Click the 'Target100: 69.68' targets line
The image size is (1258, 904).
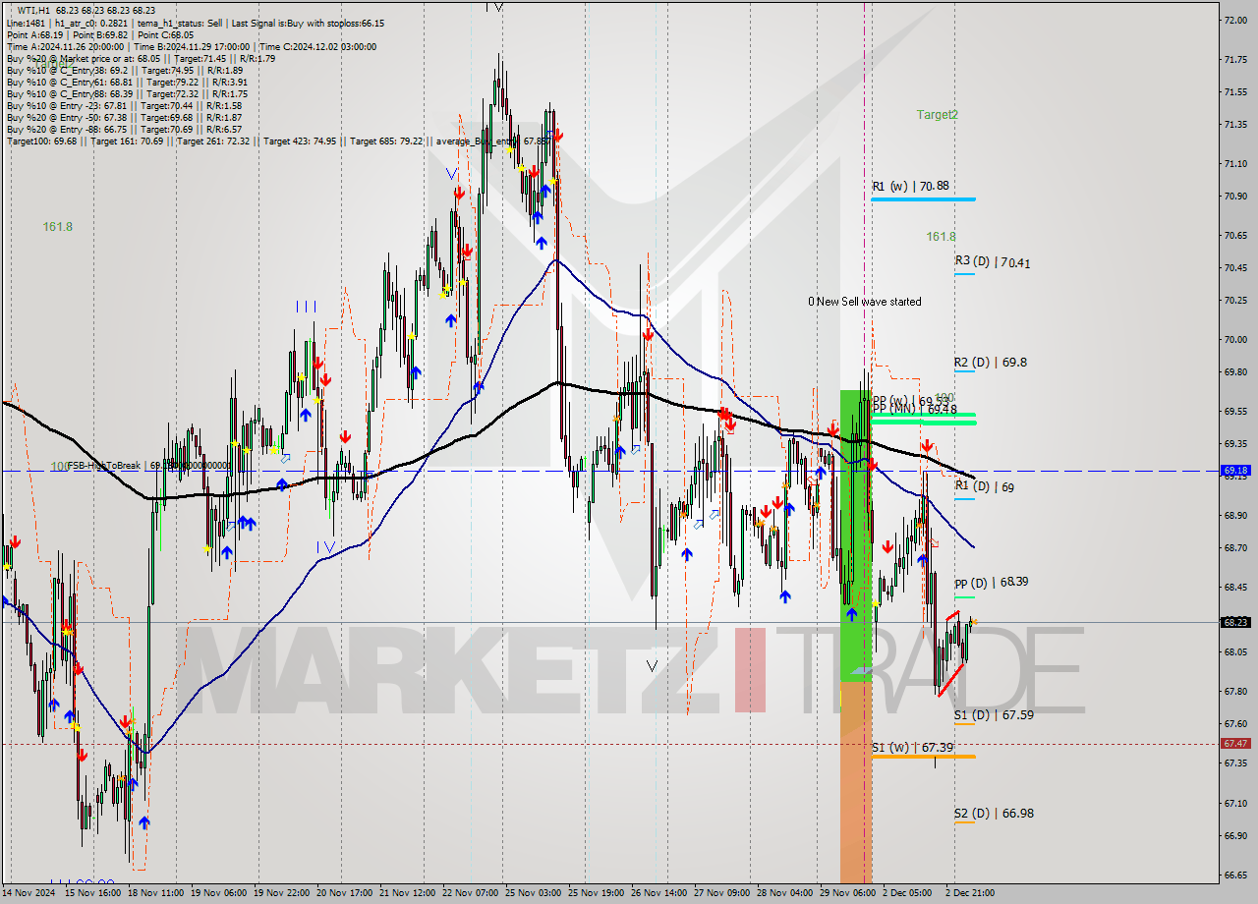(x=279, y=141)
